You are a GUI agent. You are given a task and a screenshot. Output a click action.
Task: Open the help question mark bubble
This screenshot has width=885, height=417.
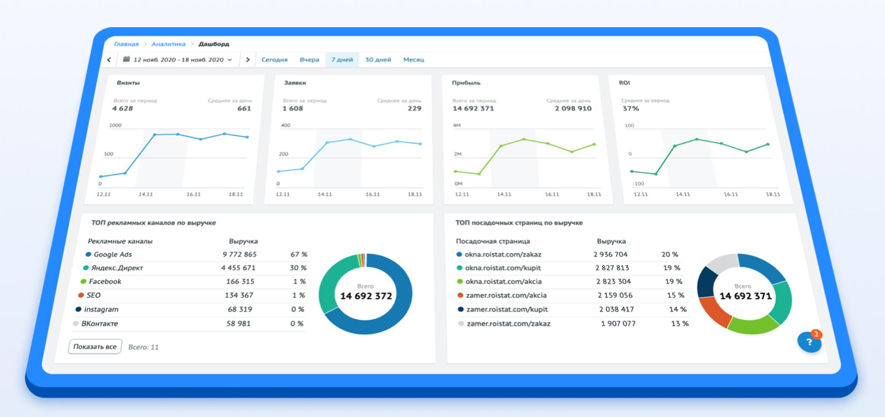[809, 341]
